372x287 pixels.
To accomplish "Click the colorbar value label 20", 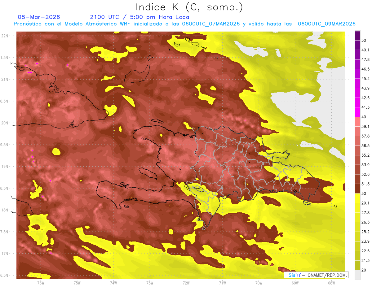I will point(364,270).
